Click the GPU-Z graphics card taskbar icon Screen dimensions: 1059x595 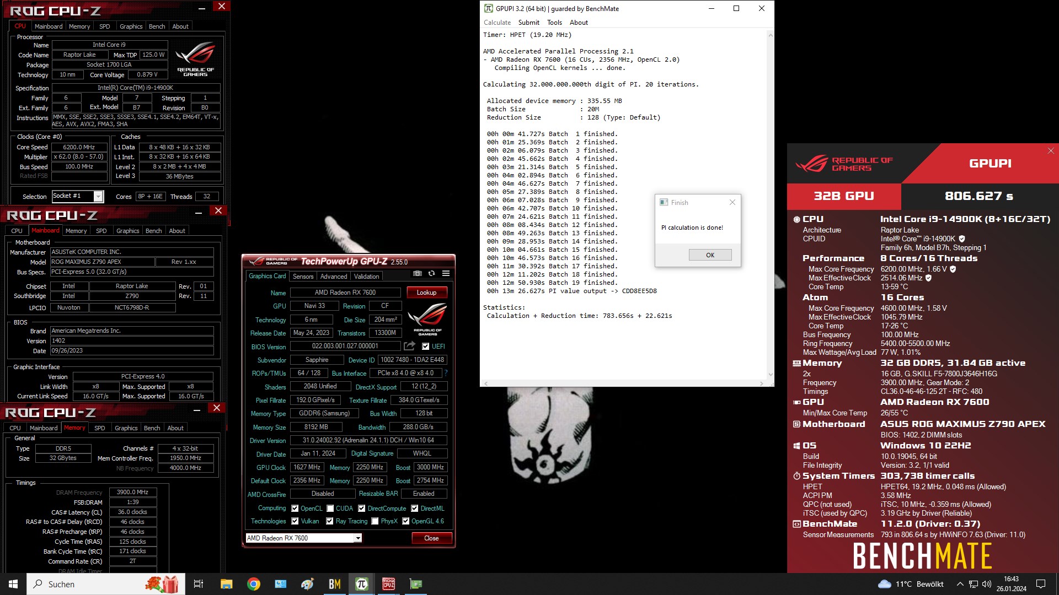416,584
